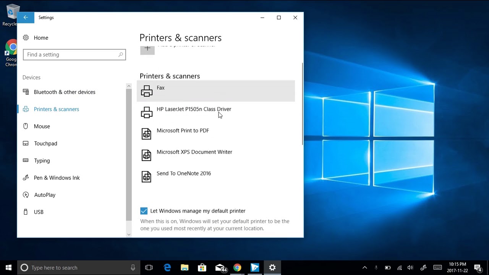Image resolution: width=489 pixels, height=275 pixels.
Task: Click the plus icon to add a printer
Action: coord(147,49)
